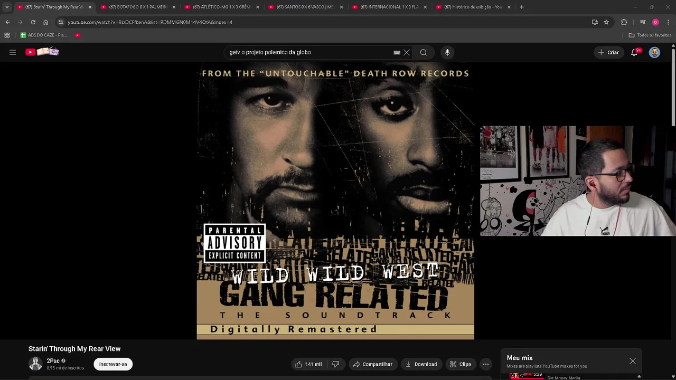Click the address bar URL
Viewport: 676px width, 380px height.
point(150,22)
